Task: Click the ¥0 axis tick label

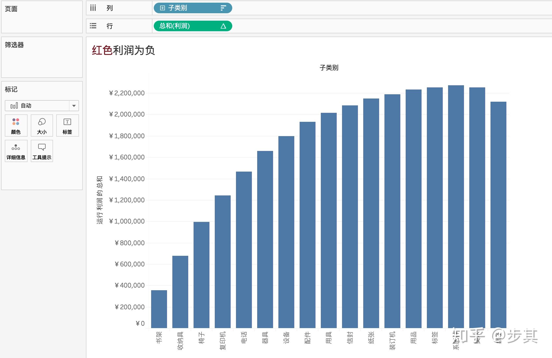Action: pyautogui.click(x=140, y=323)
